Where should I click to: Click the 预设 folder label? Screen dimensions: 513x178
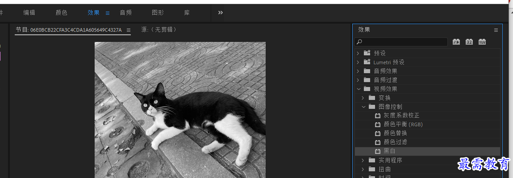pos(380,53)
